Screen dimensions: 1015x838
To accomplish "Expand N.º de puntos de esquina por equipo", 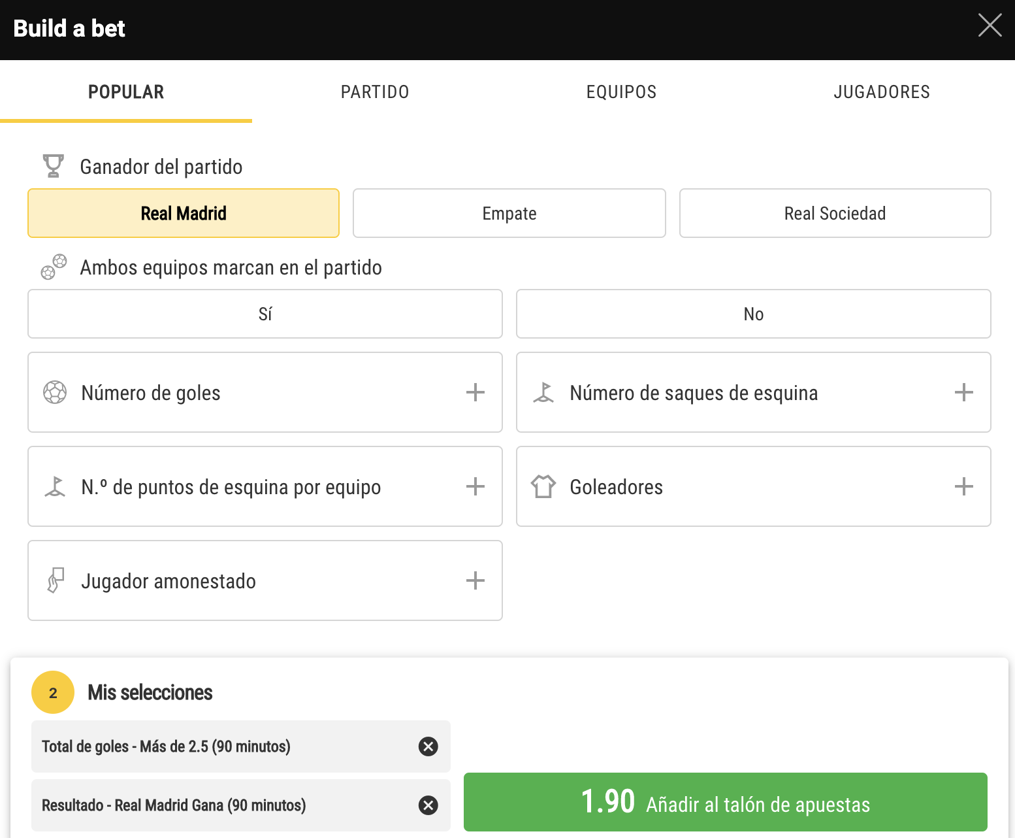I will tap(475, 486).
